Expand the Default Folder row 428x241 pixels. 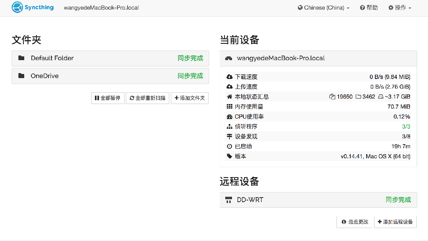[110, 58]
